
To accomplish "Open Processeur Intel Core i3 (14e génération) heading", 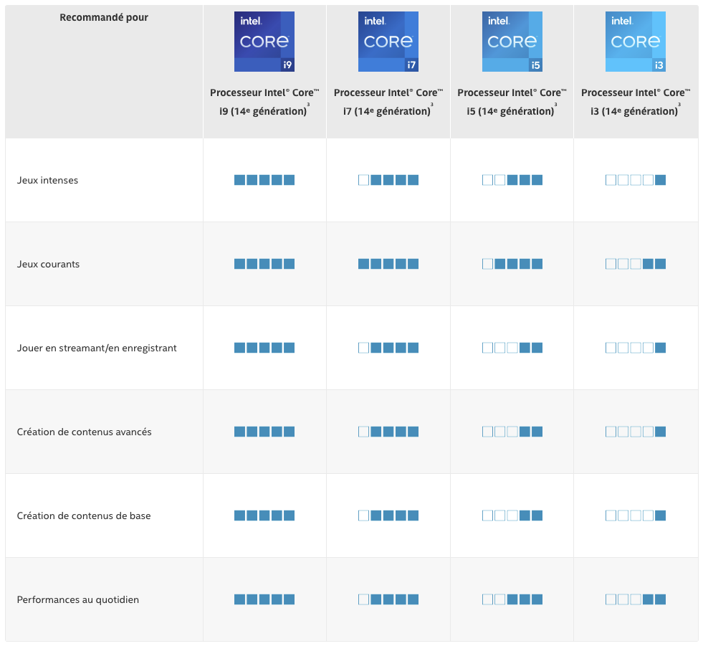I will [636, 102].
